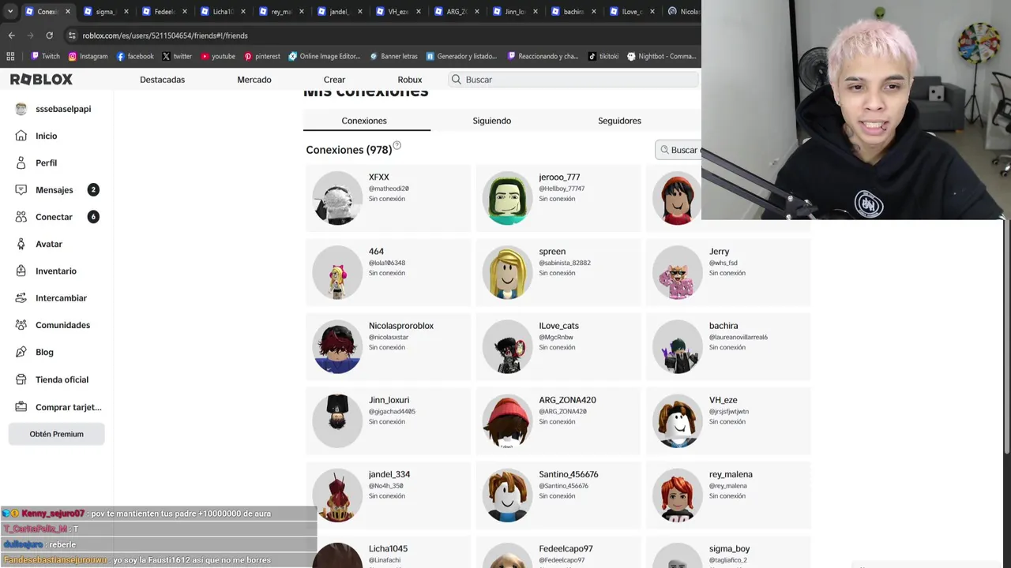Open Inicio from the sidebar
1011x568 pixels.
click(x=46, y=136)
